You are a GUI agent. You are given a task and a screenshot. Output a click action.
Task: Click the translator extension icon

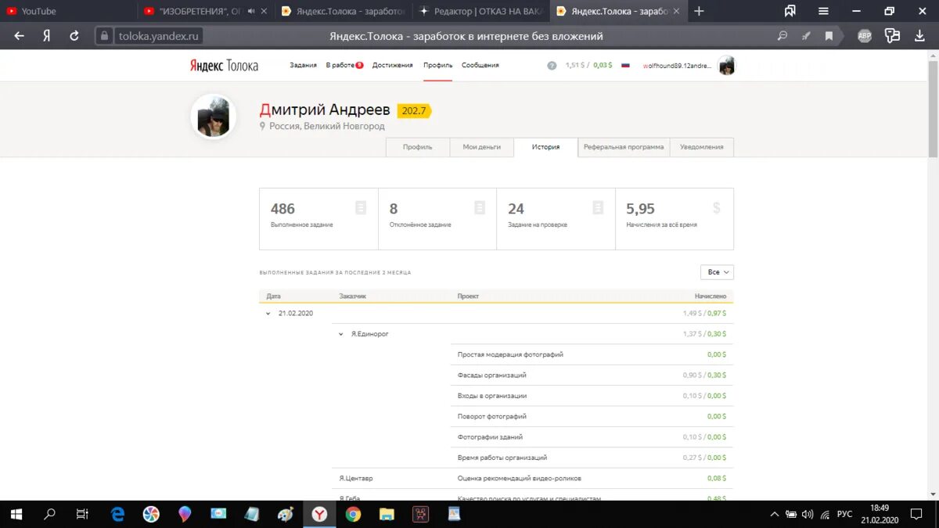point(892,36)
